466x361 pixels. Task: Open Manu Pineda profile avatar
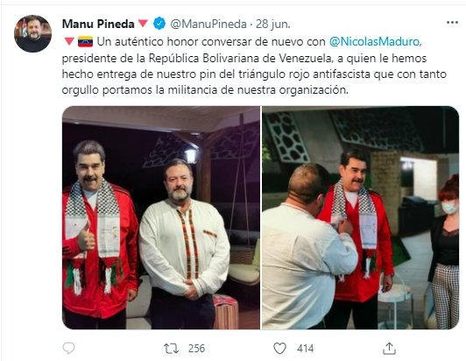click(32, 33)
